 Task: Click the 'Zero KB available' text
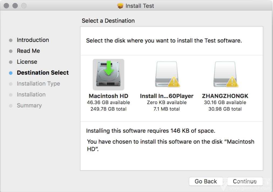[x=167, y=103]
